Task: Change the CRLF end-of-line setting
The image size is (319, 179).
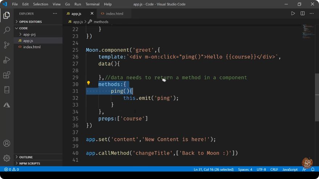Action: [x=274, y=169]
